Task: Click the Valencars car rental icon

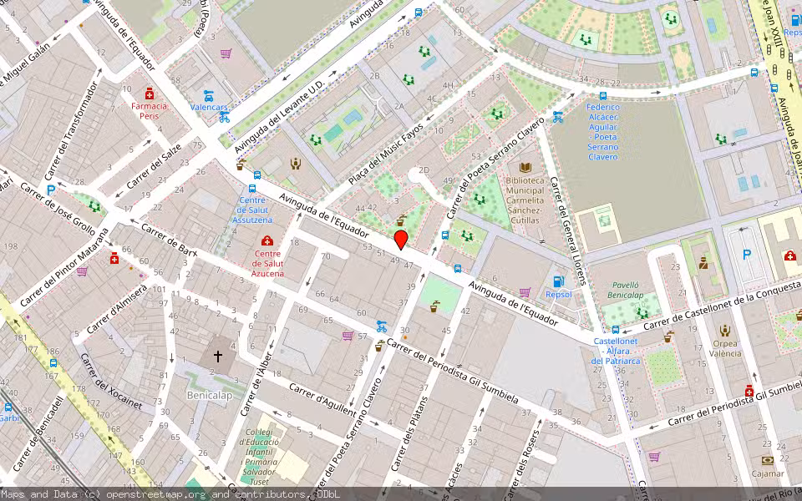Action: (x=208, y=95)
